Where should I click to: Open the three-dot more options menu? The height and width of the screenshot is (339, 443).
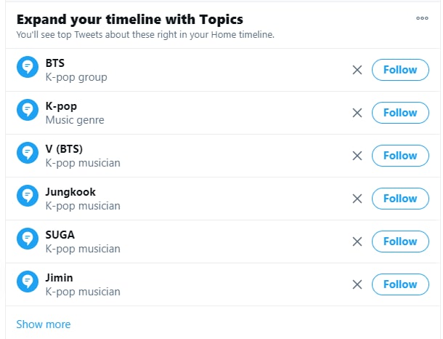[422, 18]
